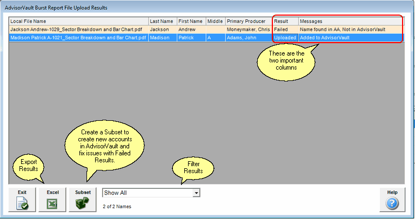Click the 'Adams, John' producer cell
This screenshot has height=219, width=415.
tap(249, 38)
